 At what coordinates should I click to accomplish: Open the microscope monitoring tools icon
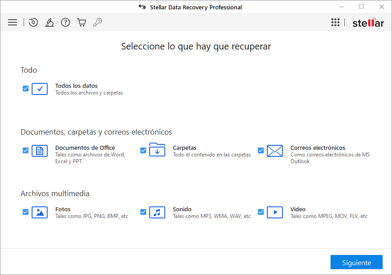49,22
